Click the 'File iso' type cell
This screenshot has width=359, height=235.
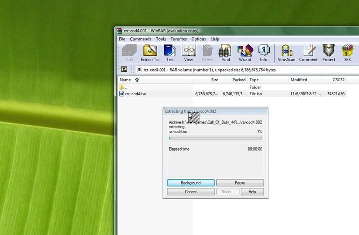point(255,94)
